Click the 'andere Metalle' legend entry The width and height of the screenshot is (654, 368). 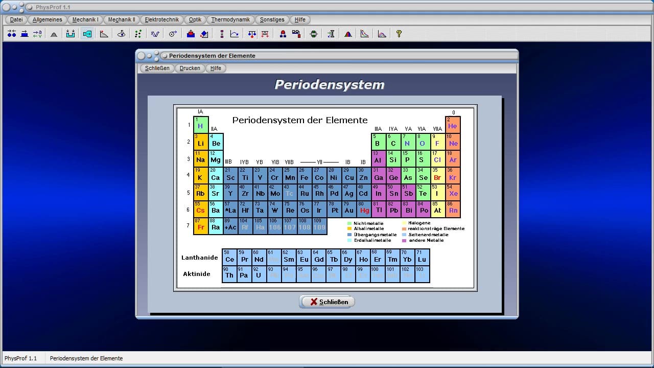pos(423,240)
